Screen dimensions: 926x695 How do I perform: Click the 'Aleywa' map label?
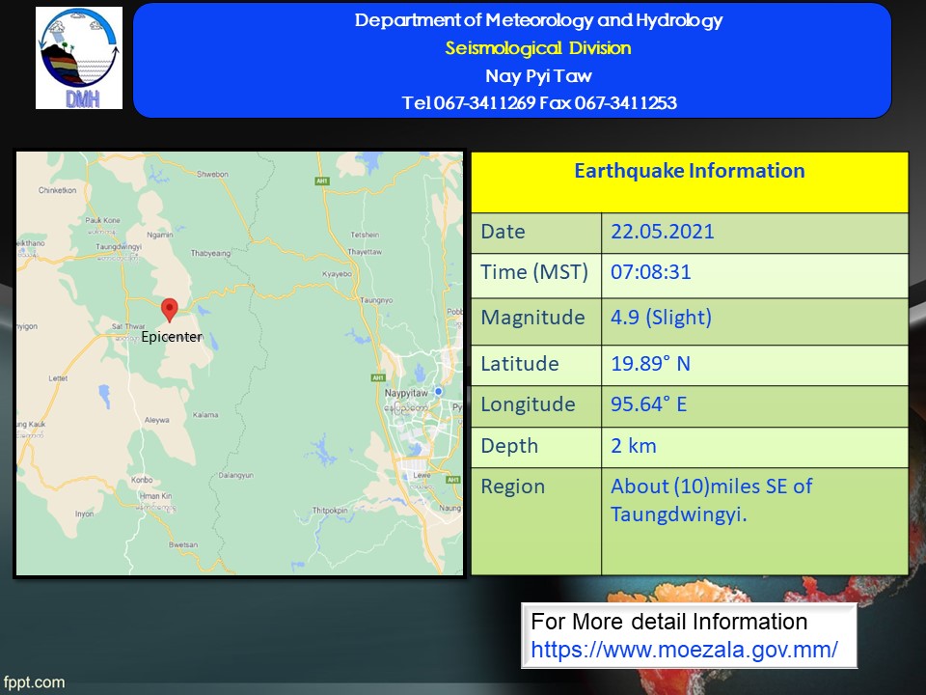(157, 420)
